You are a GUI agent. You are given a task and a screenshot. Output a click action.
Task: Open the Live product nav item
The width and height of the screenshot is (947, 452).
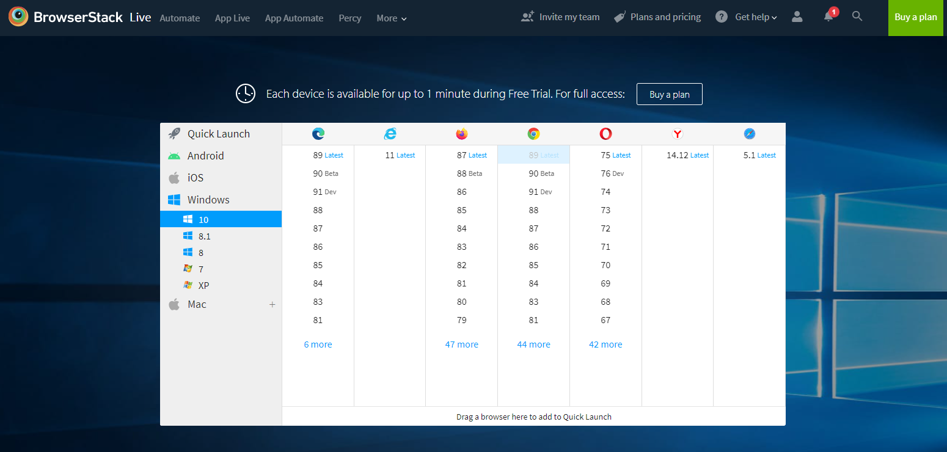141,17
